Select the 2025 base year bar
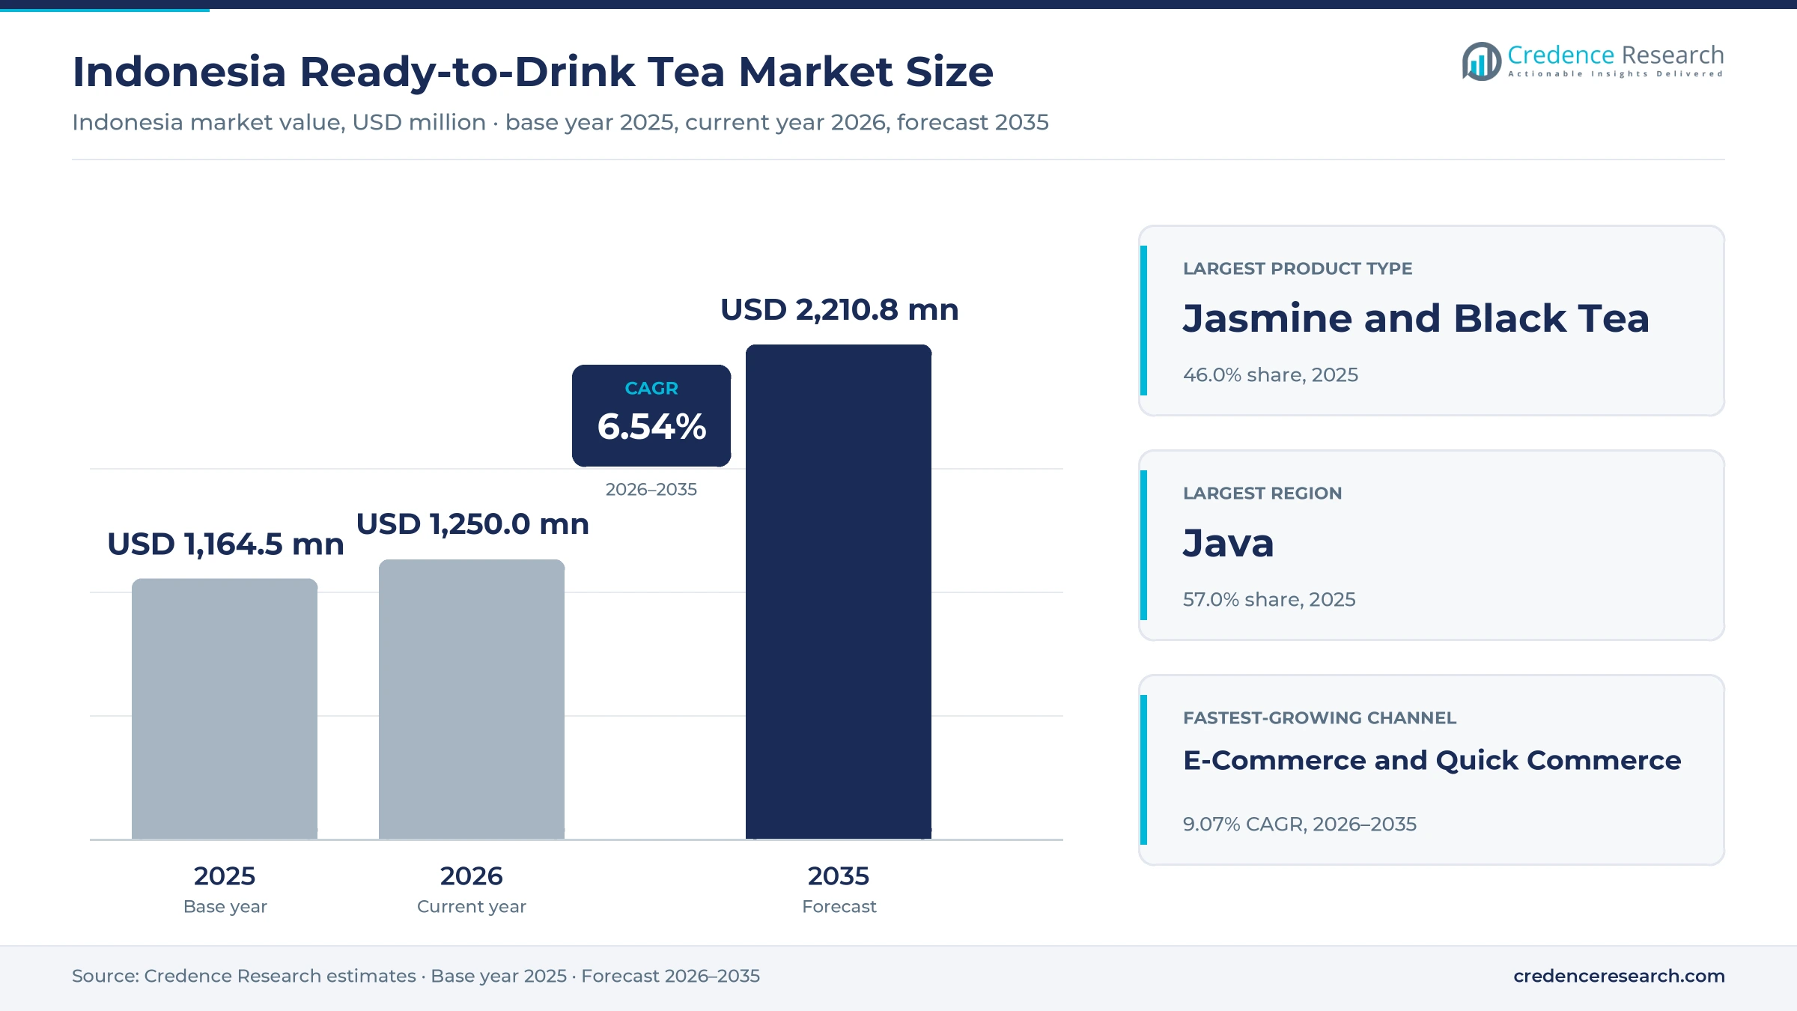The image size is (1797, 1011). point(225,708)
